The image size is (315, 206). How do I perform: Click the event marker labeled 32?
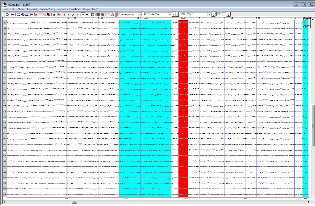coord(102,18)
